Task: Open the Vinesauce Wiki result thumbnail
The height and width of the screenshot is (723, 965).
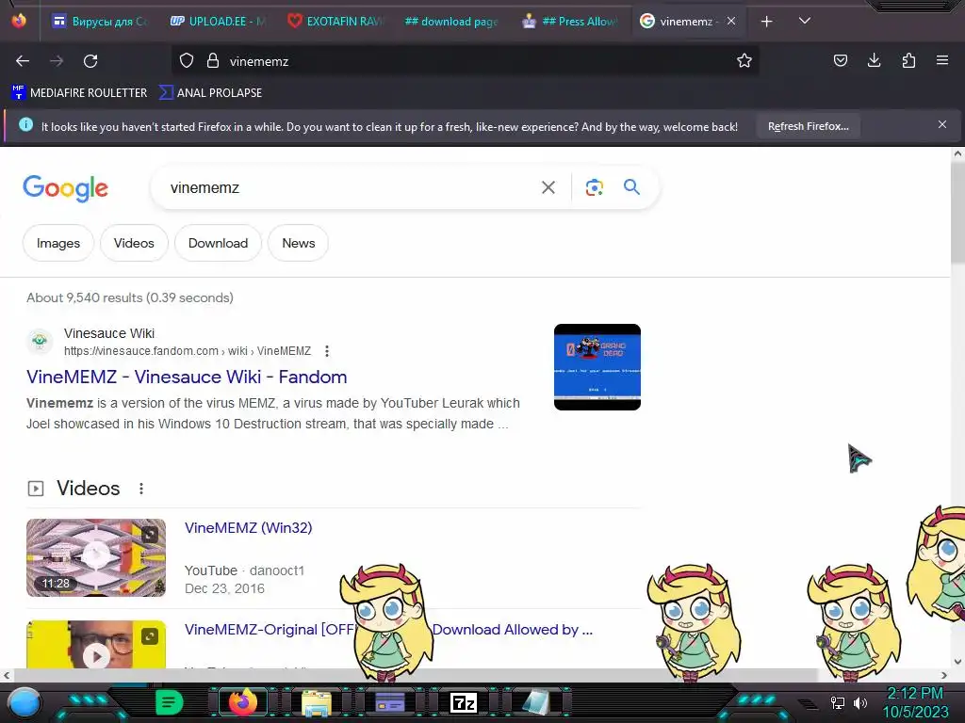Action: (x=597, y=367)
